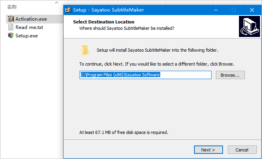Screen dimensions: 262x159
Task: Minimize the Sayatoo Setup window
Action: [x=215, y=10]
